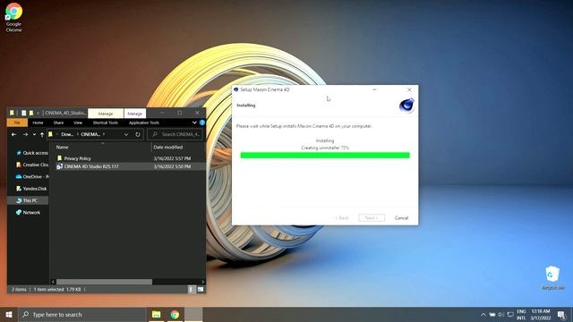Viewport: 573px width, 322px height.
Task: Click the Dow.. breadcrumb in address bar
Action: point(67,134)
